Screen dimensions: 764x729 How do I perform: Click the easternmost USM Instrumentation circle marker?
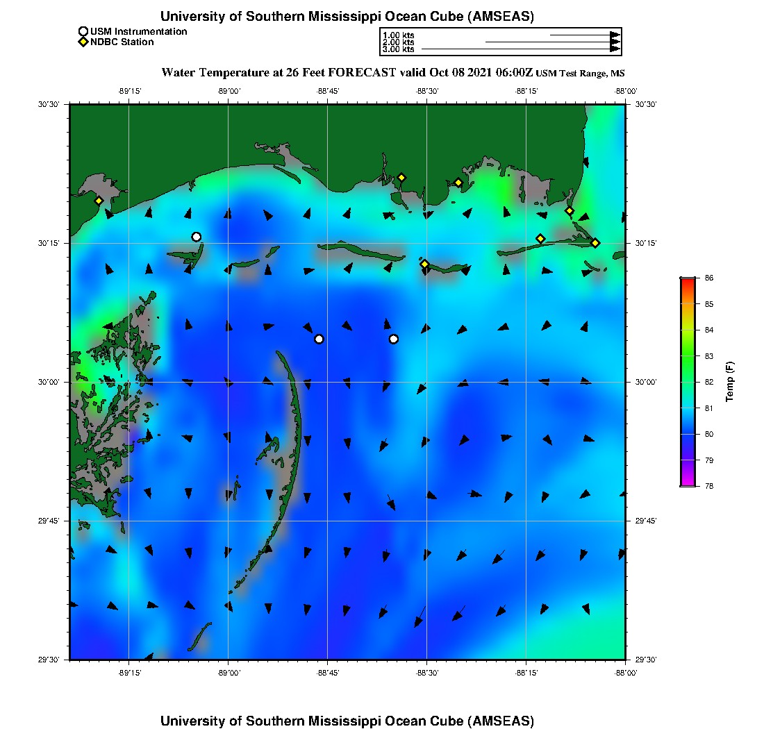(x=394, y=339)
